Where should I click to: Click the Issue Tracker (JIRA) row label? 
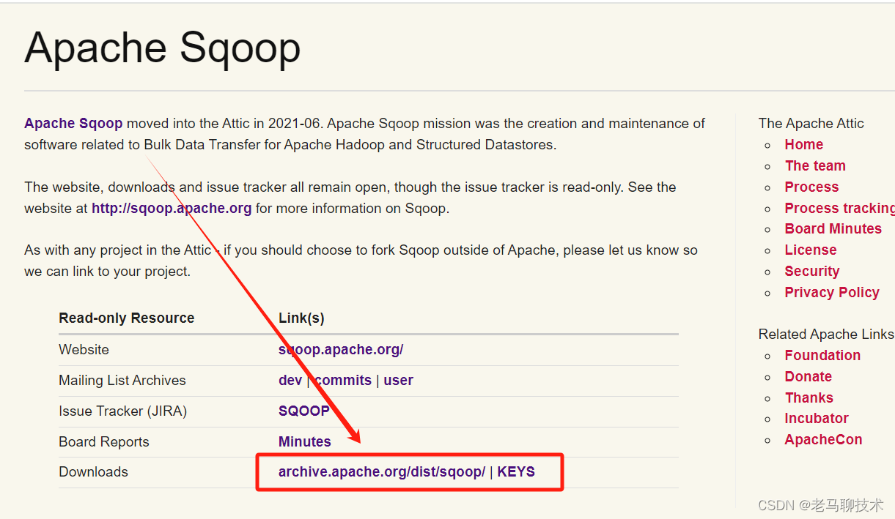click(123, 411)
